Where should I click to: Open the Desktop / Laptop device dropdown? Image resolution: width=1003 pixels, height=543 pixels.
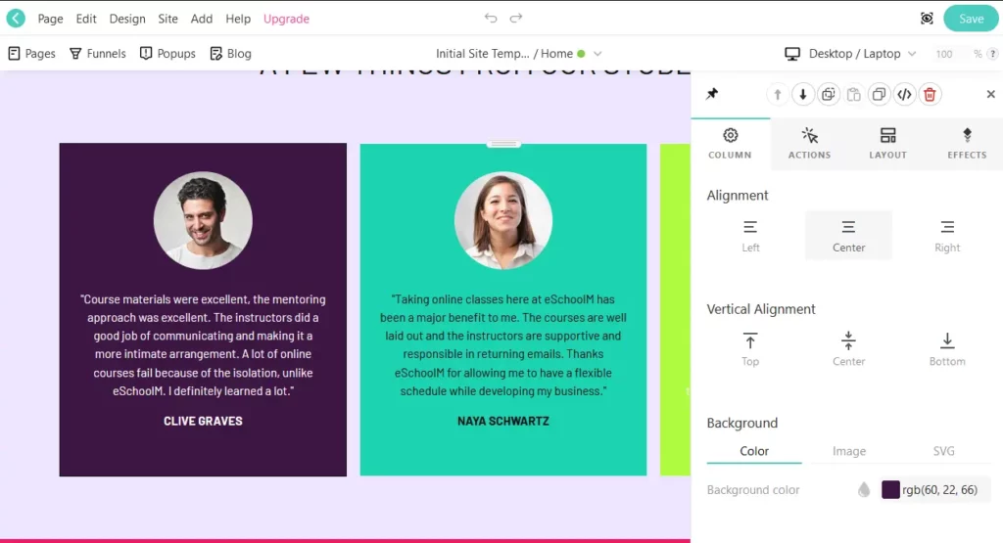click(x=851, y=54)
